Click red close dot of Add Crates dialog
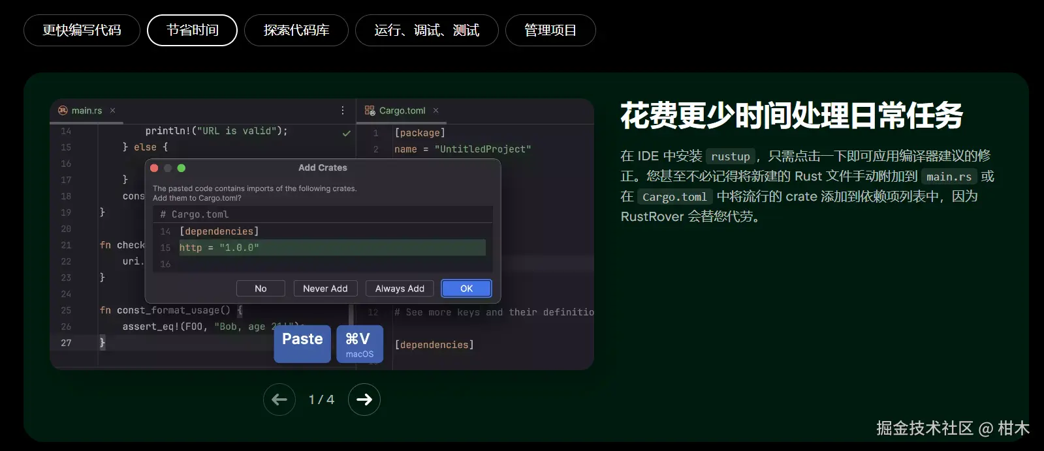1044x451 pixels. [155, 168]
